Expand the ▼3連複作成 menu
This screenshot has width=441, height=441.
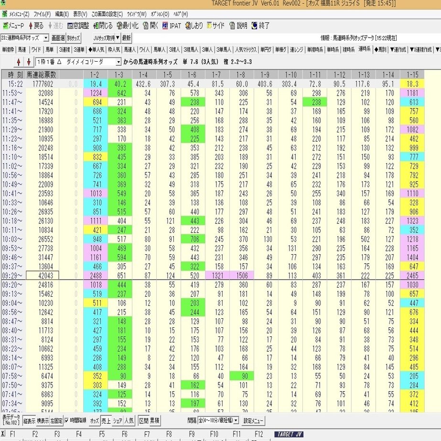pos(421,50)
